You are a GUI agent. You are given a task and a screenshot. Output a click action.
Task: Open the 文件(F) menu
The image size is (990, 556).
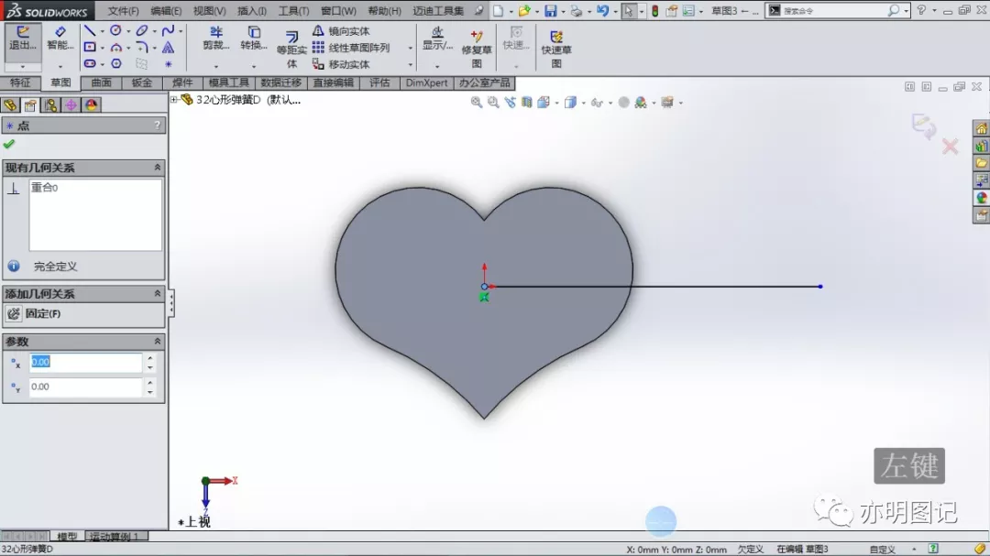(123, 11)
